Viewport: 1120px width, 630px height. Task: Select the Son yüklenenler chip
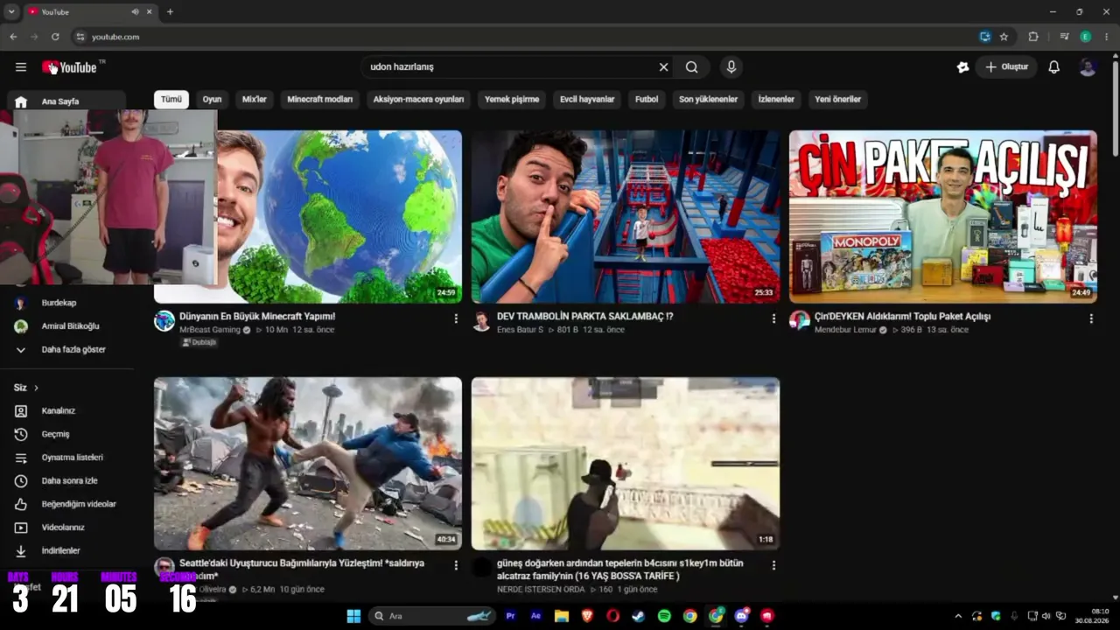(709, 100)
